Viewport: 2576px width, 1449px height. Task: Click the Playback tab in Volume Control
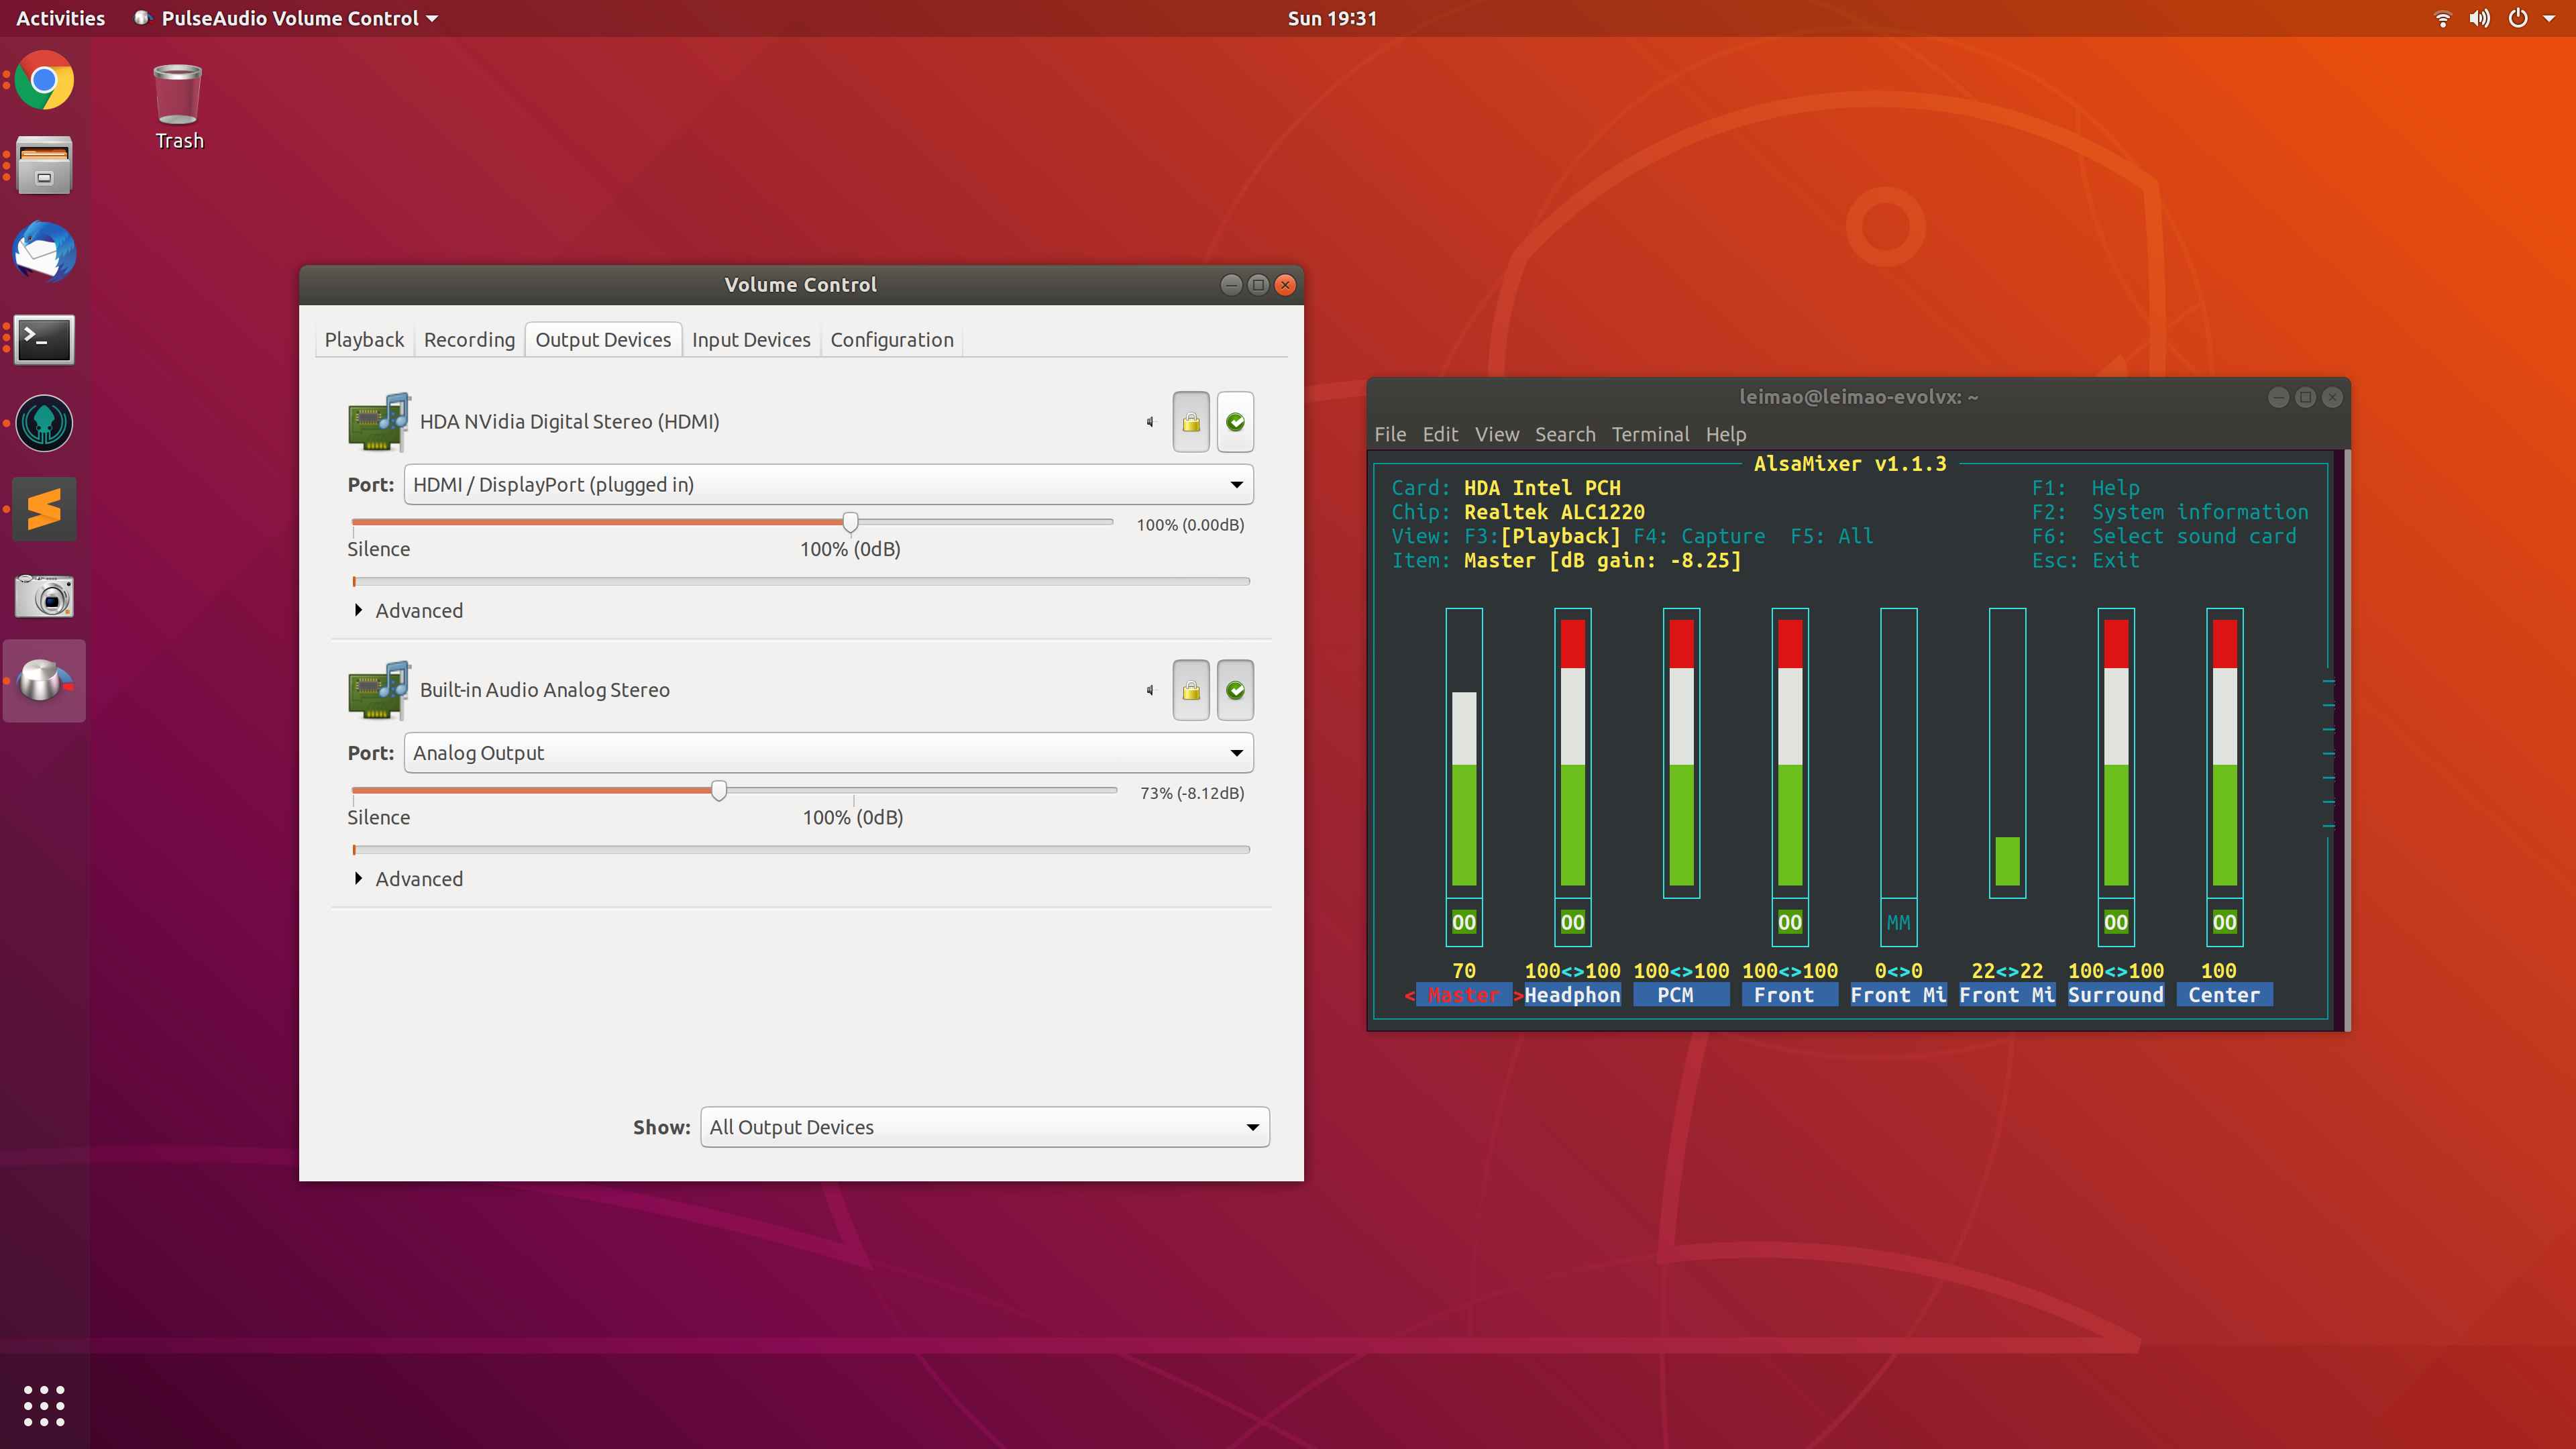point(364,339)
